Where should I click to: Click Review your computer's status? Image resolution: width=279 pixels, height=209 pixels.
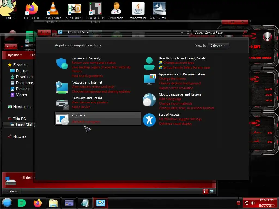(x=94, y=63)
